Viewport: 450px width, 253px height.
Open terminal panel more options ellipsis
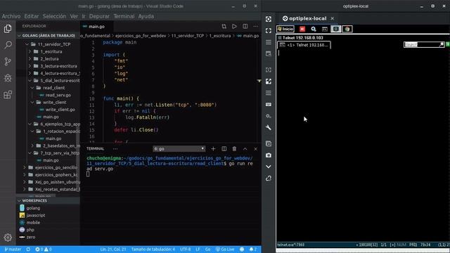115,148
